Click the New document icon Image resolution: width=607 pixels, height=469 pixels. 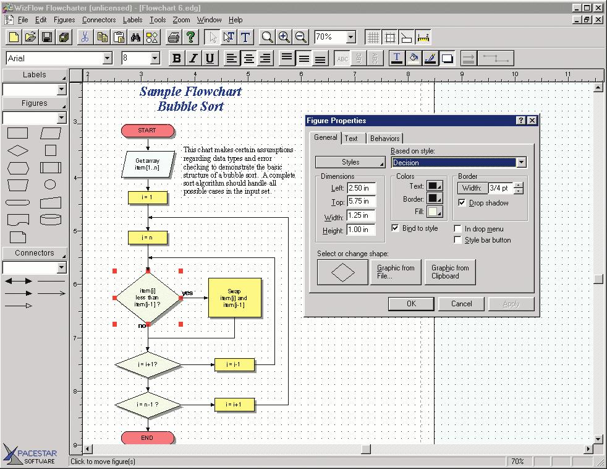[14, 37]
